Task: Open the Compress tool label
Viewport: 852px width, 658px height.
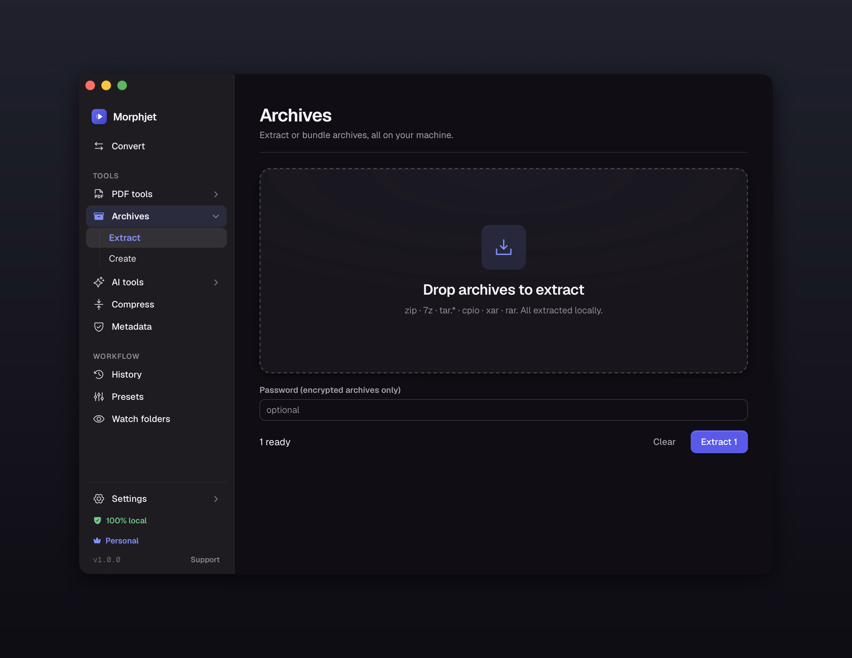Action: [x=133, y=304]
